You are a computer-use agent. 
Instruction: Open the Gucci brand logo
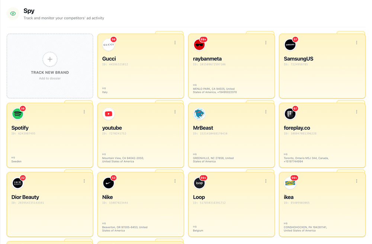tap(108, 45)
